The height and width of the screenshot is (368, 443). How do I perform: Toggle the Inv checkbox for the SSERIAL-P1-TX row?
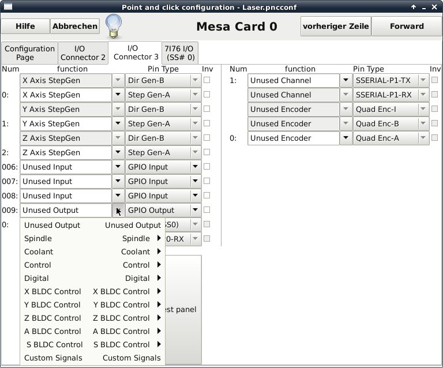pos(434,80)
